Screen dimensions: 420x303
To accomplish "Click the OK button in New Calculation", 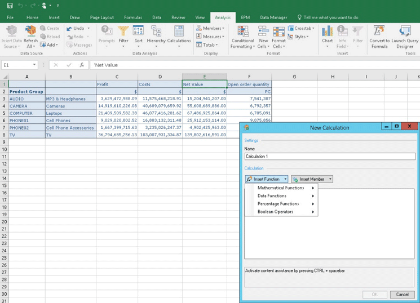I will [x=374, y=295].
